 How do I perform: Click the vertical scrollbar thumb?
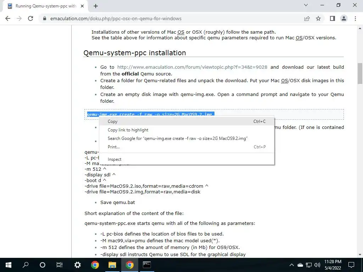click(360, 73)
